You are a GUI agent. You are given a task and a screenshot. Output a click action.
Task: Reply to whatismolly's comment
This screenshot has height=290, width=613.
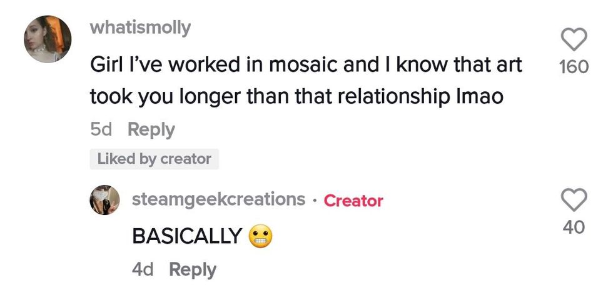[151, 129]
